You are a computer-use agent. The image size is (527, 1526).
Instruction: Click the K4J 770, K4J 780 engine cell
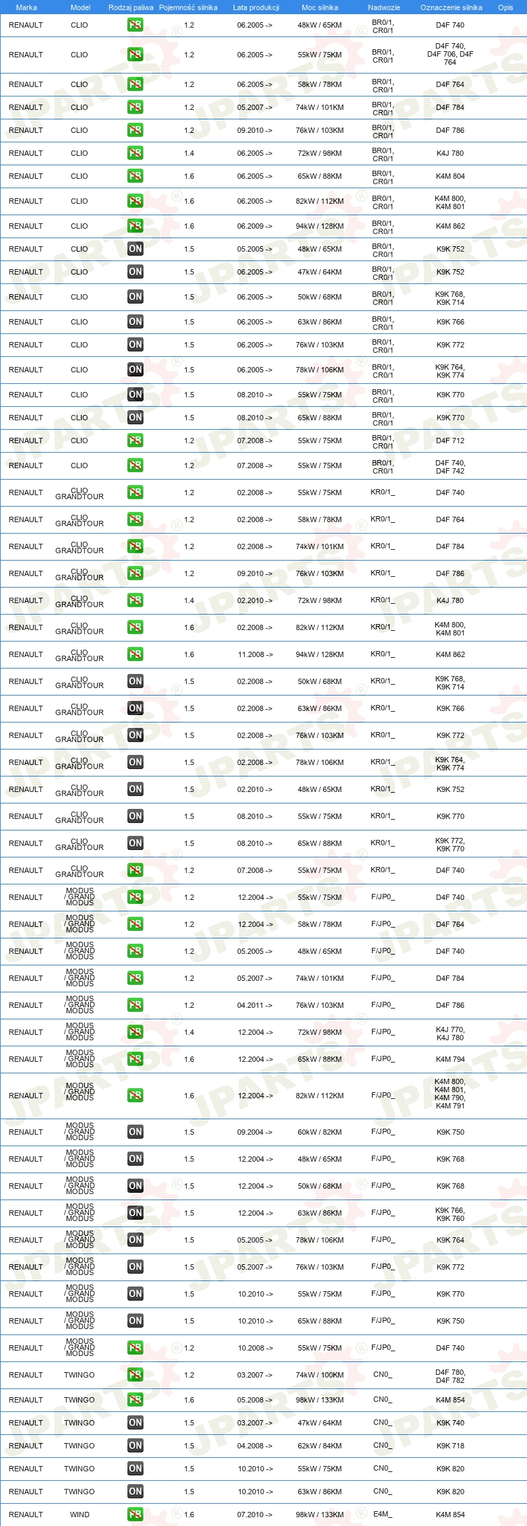point(450,1034)
